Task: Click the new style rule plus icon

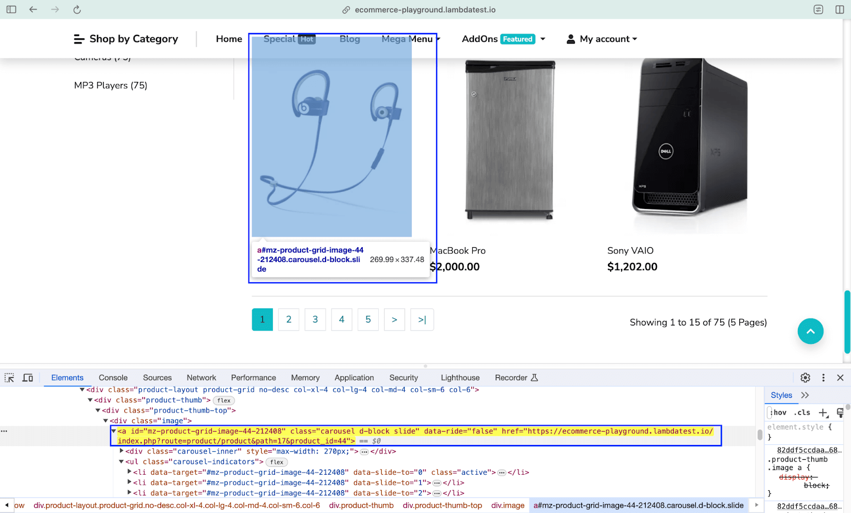Action: pos(823,413)
